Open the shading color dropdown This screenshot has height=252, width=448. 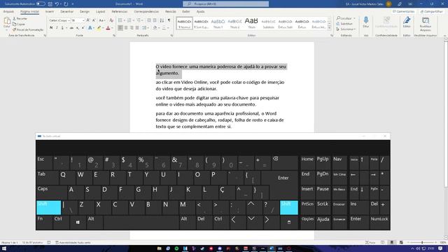pos(159,28)
